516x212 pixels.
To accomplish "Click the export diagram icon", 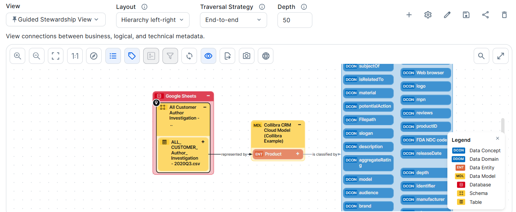I will point(227,56).
